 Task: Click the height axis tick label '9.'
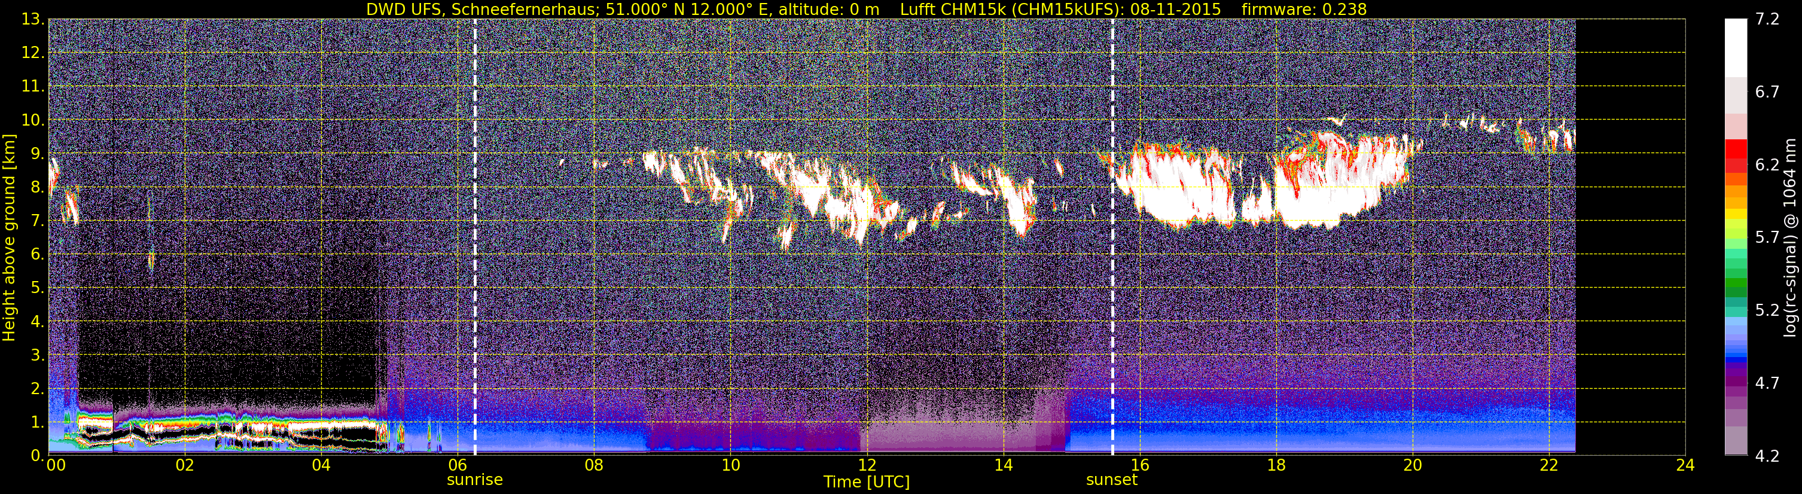[x=37, y=153]
